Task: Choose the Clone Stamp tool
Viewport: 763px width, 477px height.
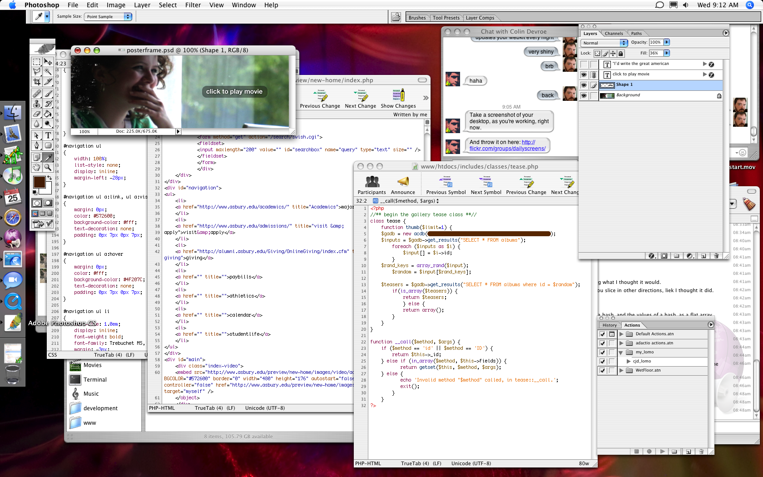Action: pyautogui.click(x=37, y=104)
